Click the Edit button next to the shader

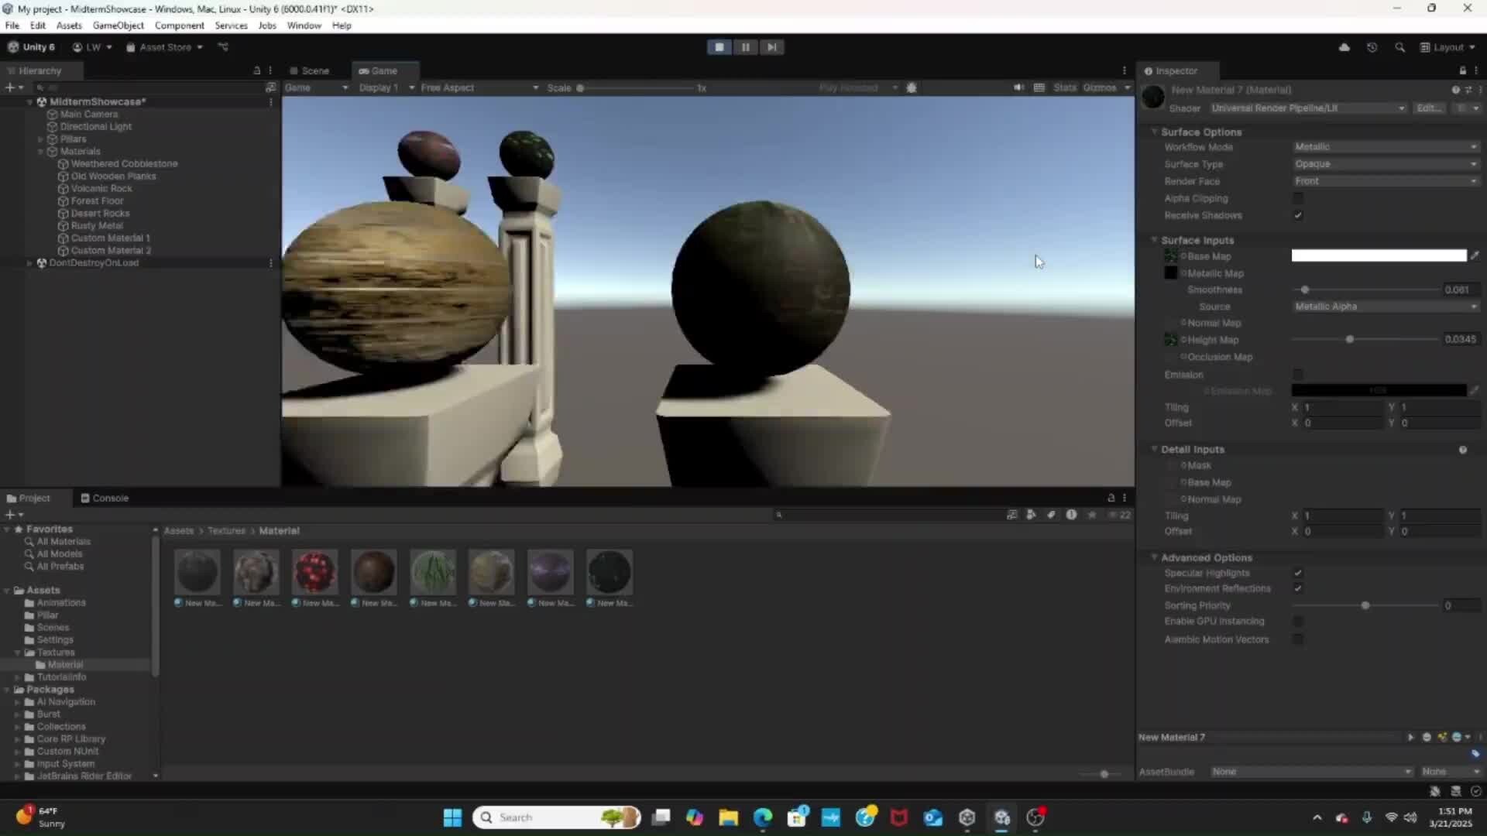1429,108
